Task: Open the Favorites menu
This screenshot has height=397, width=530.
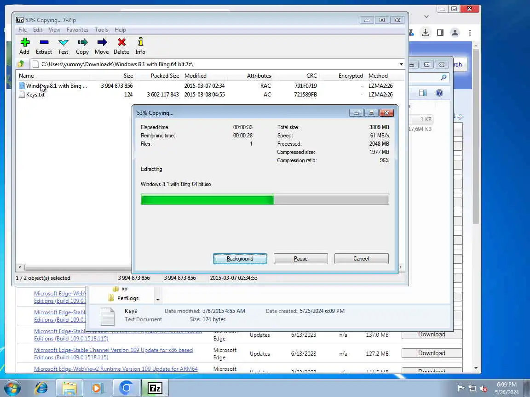Action: 77,30
